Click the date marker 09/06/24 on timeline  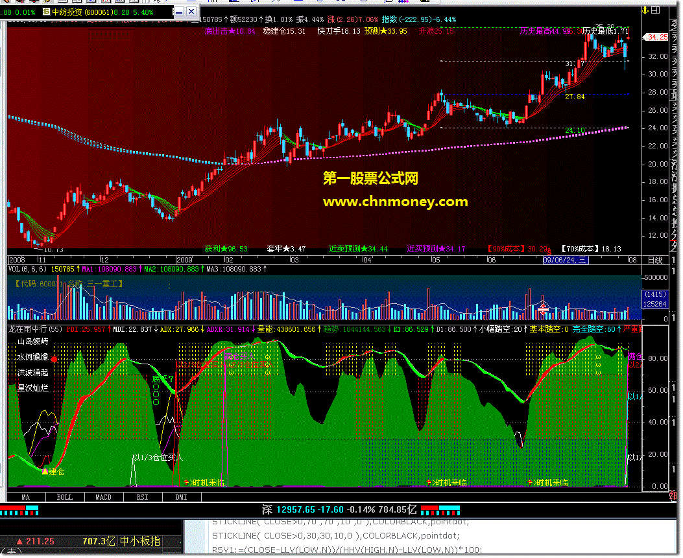click(565, 261)
